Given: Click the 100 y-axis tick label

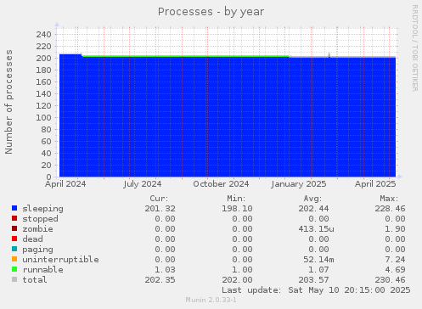Looking at the screenshot, I should tap(44, 118).
